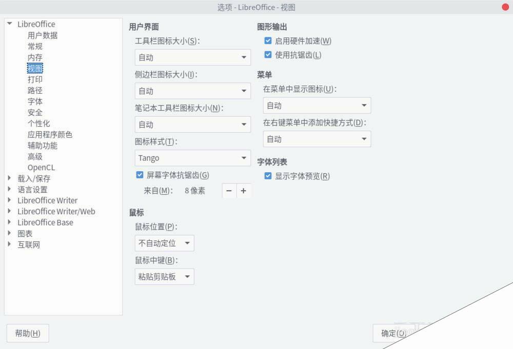Viewport: 513px width, 349px height.
Task: Toggle 使用抗锯齿 anti-aliasing checkbox
Action: [x=268, y=55]
